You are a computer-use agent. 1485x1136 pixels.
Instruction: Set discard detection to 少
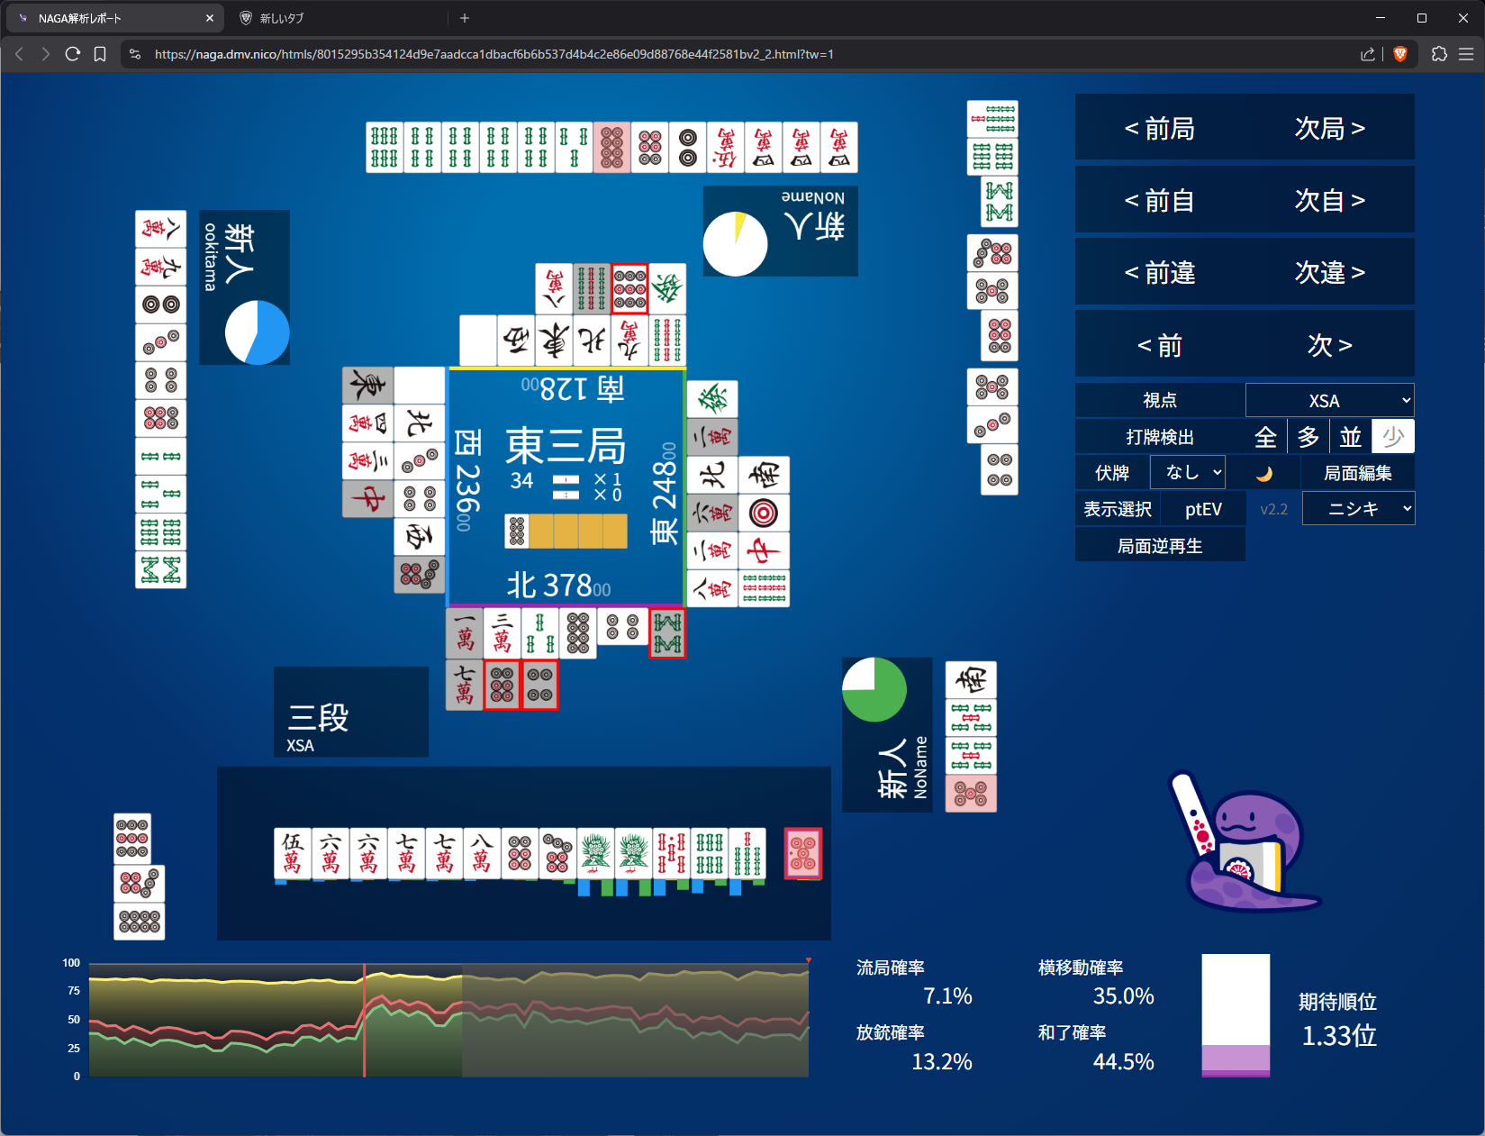[x=1392, y=437]
